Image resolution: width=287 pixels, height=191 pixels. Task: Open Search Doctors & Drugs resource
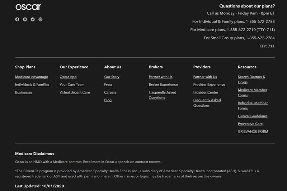251,80
